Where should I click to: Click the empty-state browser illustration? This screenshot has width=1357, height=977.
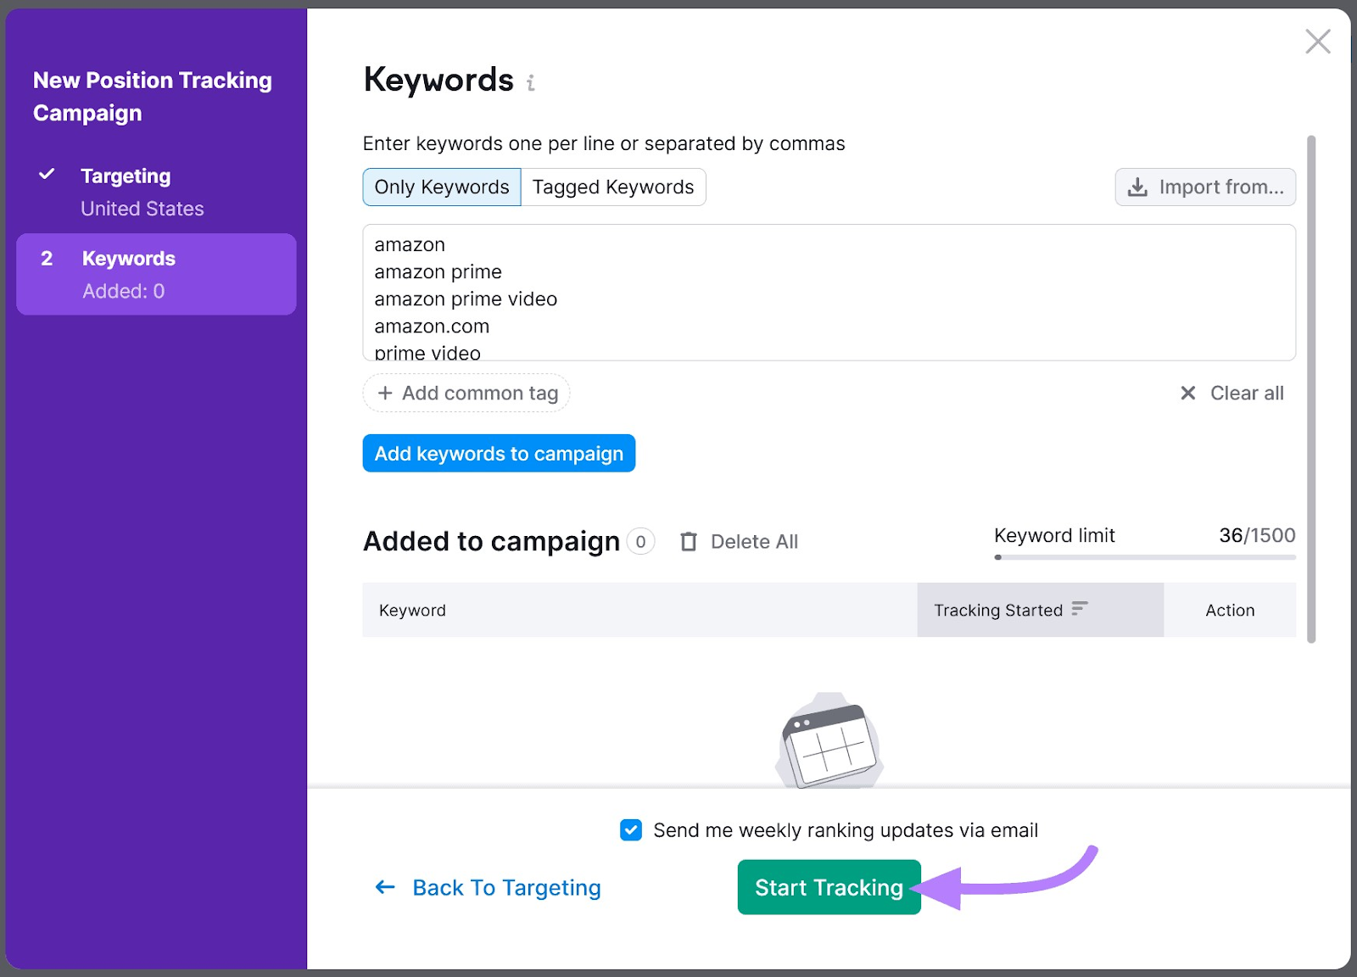pos(828,742)
